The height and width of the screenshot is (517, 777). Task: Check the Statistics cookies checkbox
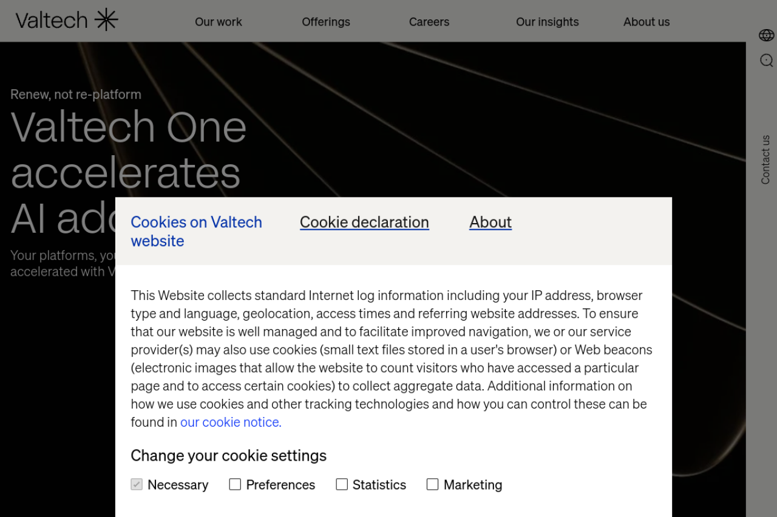[x=342, y=484]
